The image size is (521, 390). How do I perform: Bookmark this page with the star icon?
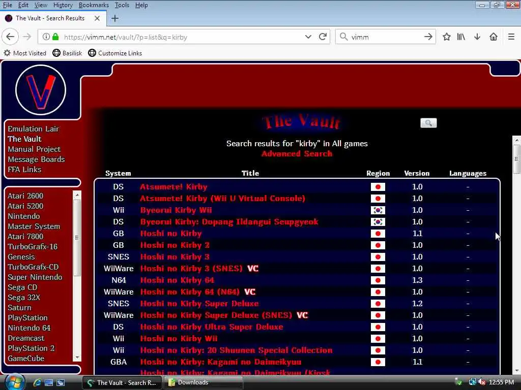click(x=447, y=37)
